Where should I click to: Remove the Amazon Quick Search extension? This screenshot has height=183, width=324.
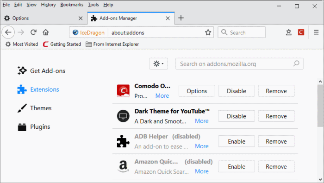276,167
